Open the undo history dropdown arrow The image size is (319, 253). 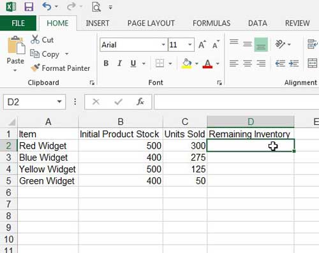click(56, 6)
